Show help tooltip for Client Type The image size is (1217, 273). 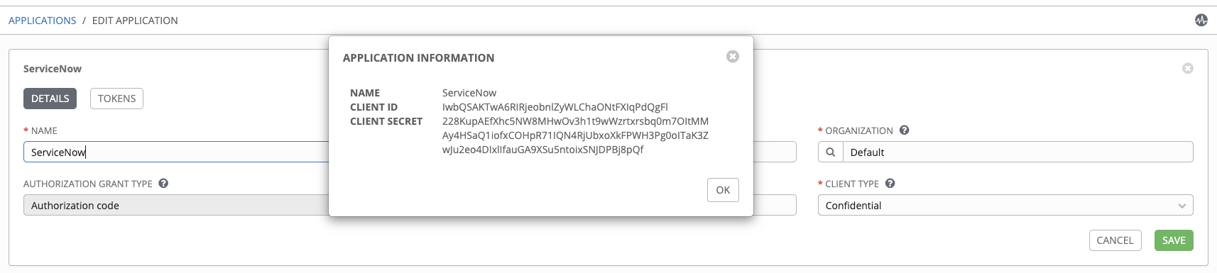point(890,183)
